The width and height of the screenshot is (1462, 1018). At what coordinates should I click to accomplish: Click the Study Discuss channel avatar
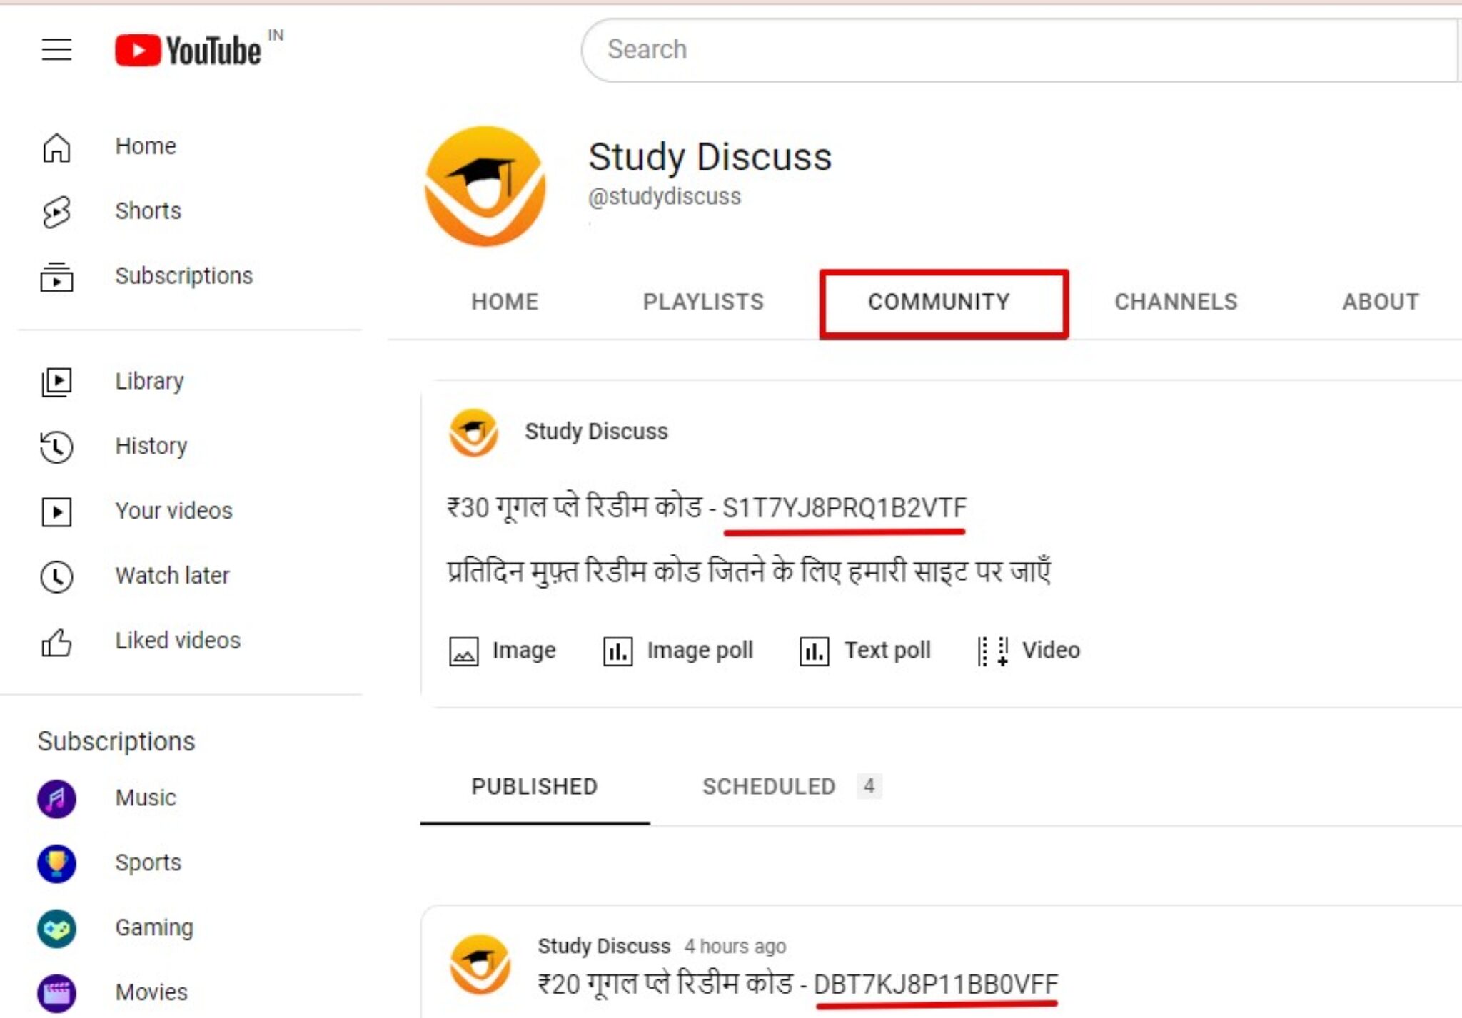click(x=485, y=187)
